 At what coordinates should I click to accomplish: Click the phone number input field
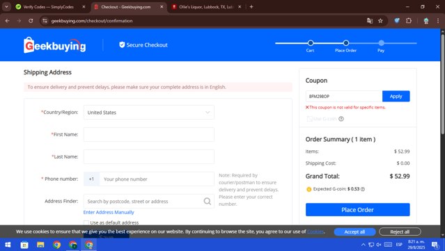click(x=157, y=179)
